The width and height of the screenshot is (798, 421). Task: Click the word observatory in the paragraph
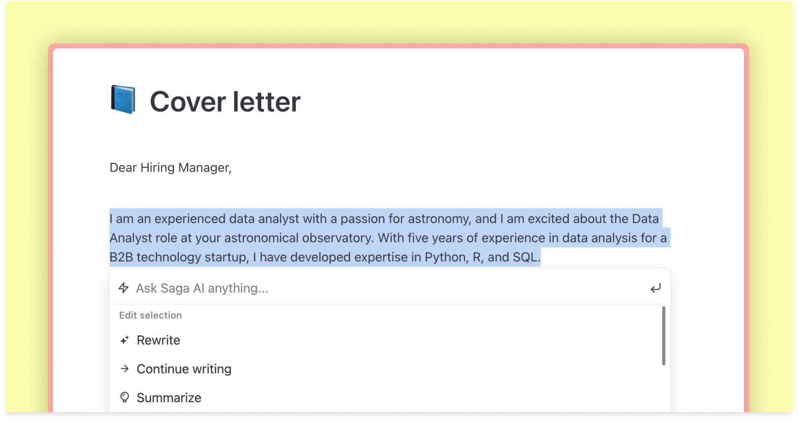point(338,238)
